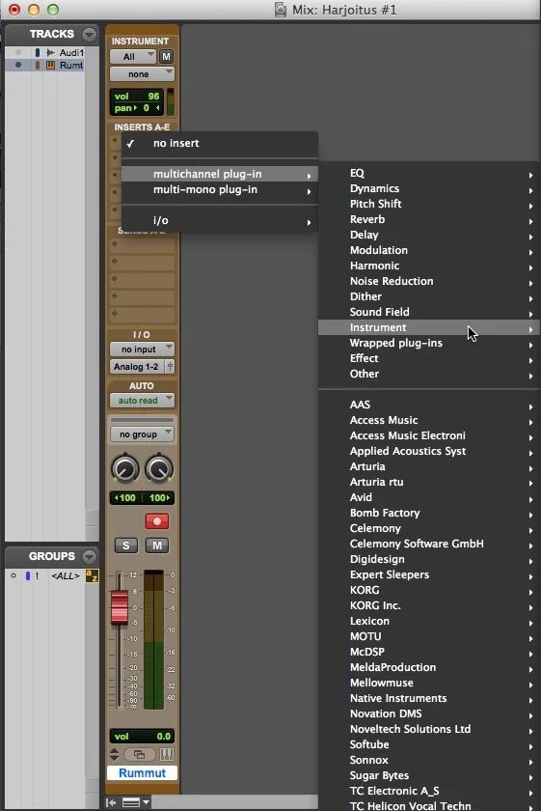Click the track arrows icon by vol
Viewport: 541px width, 811px height.
pos(115,754)
